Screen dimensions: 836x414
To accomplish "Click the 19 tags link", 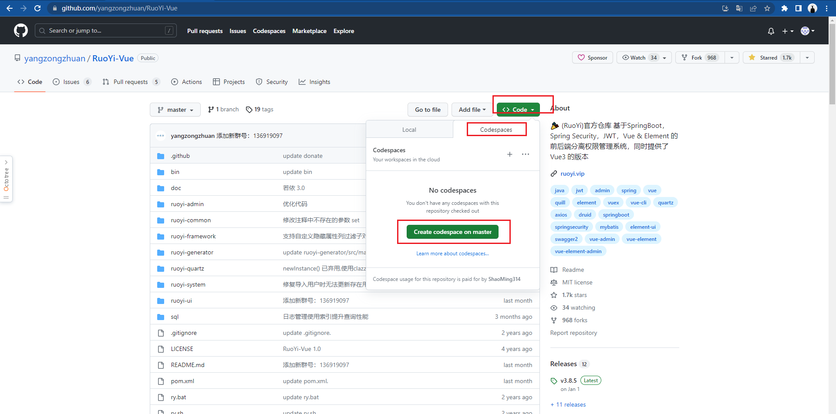I will (x=260, y=109).
